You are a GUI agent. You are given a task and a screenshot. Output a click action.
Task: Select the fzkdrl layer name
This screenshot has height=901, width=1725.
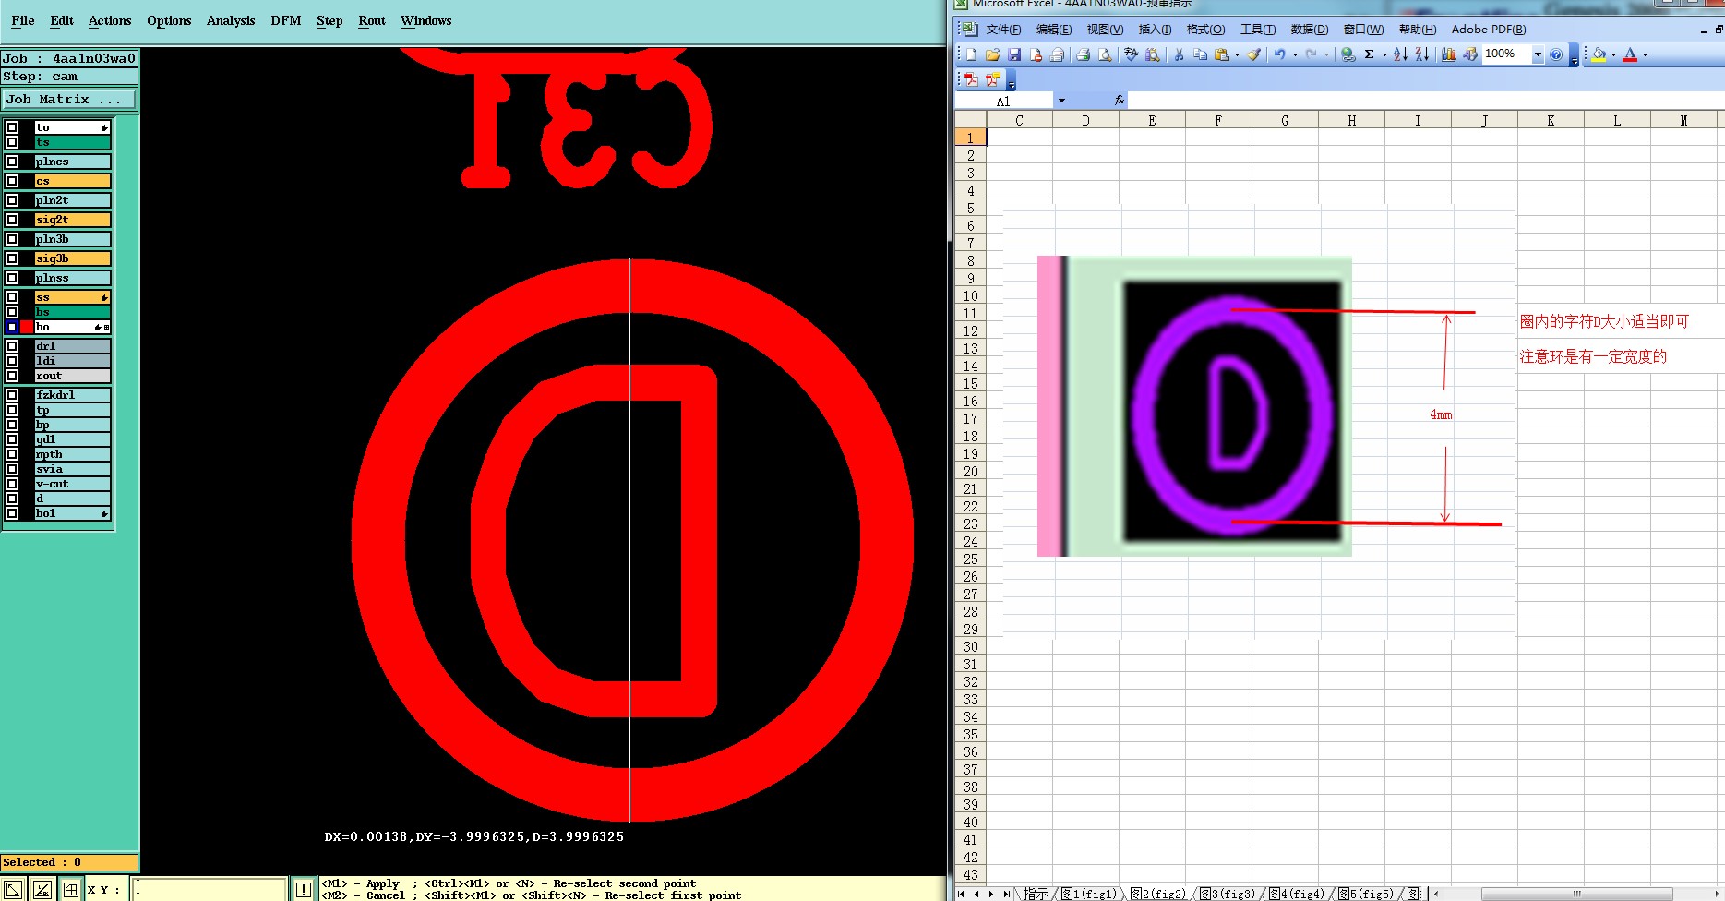pyautogui.click(x=73, y=395)
